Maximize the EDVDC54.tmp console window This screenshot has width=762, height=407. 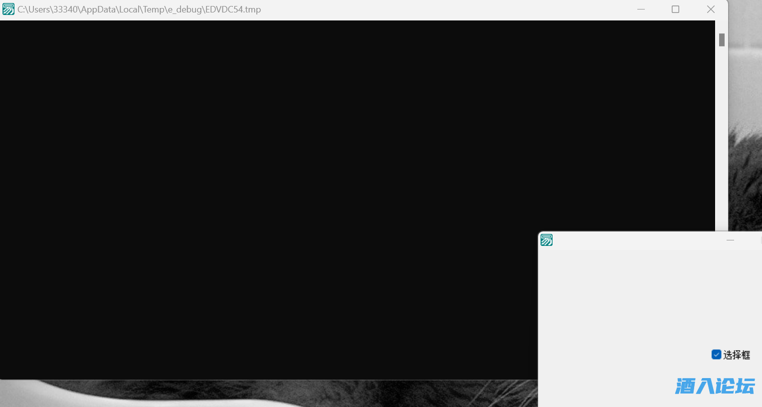(676, 9)
